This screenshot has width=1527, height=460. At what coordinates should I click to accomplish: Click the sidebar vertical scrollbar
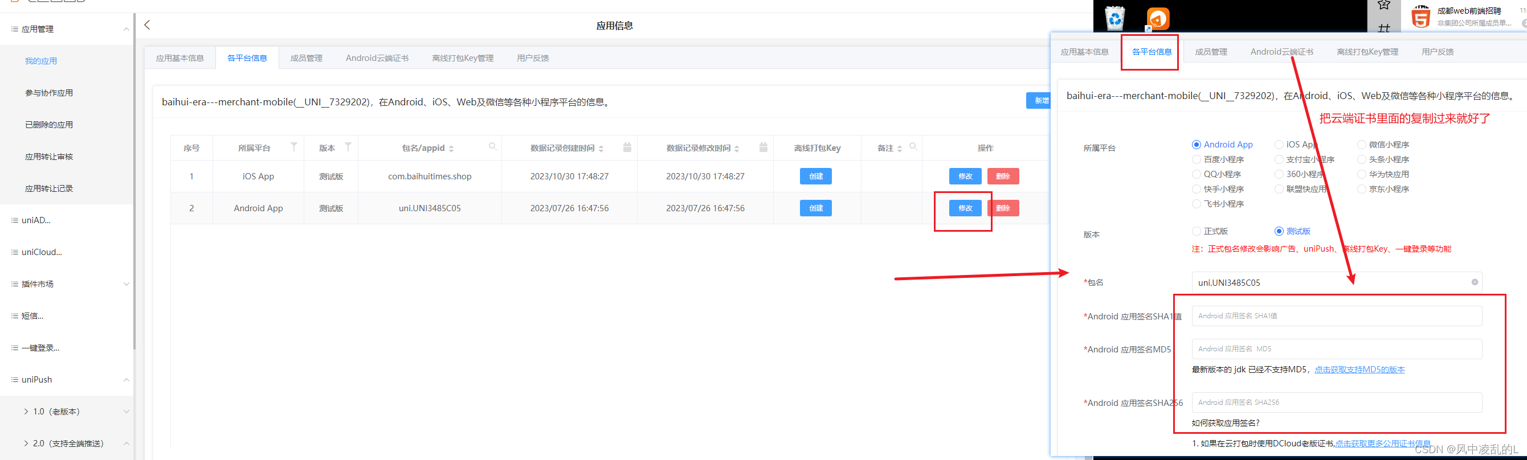point(134,180)
